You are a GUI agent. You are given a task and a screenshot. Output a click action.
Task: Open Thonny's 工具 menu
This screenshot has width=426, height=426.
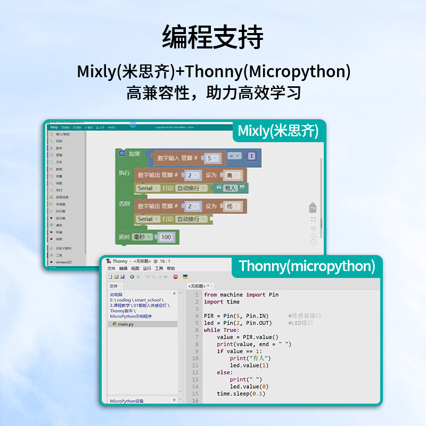[x=159, y=268]
